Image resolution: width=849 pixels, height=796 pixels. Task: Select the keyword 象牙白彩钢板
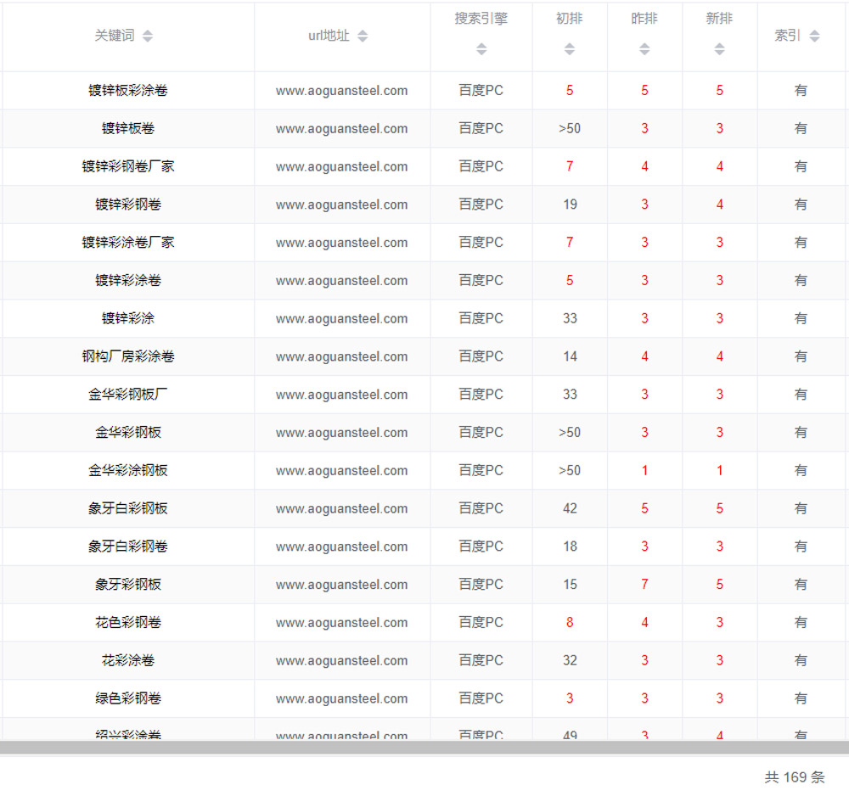pos(128,508)
